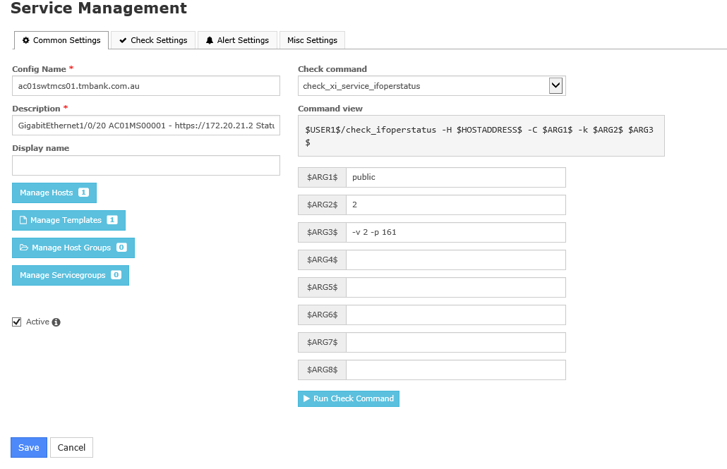
Task: Toggle the Active checkbox
Action: click(x=17, y=322)
